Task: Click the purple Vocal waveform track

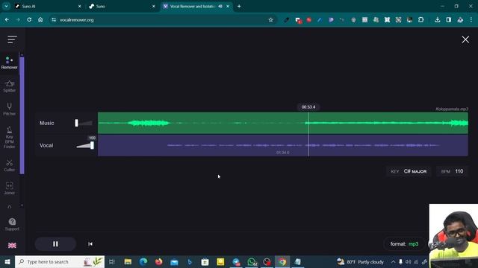Action: click(x=282, y=145)
